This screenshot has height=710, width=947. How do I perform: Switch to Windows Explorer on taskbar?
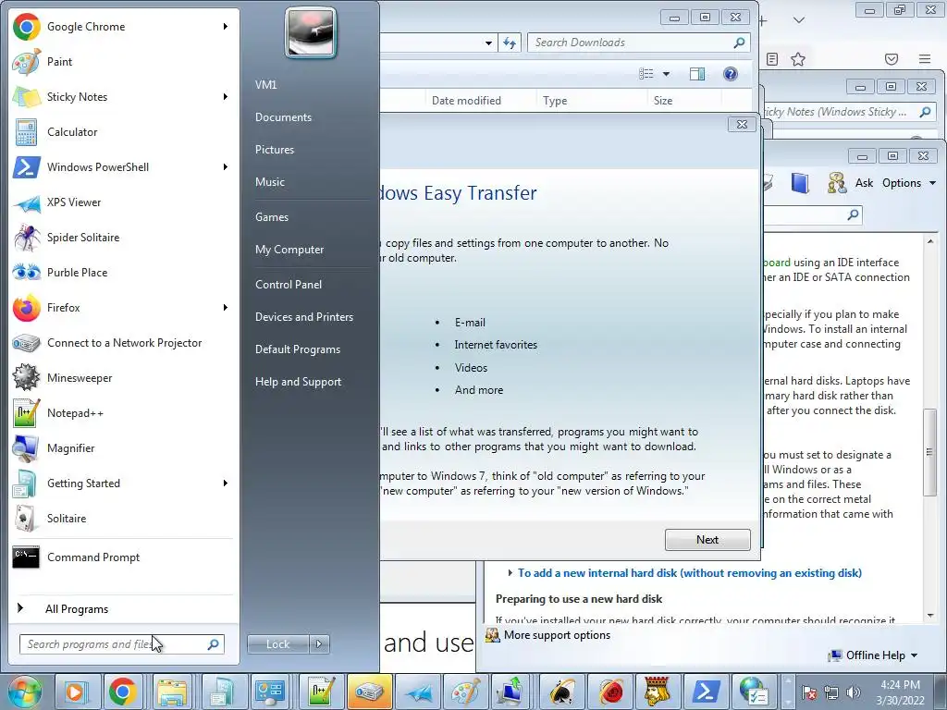pyautogui.click(x=172, y=692)
